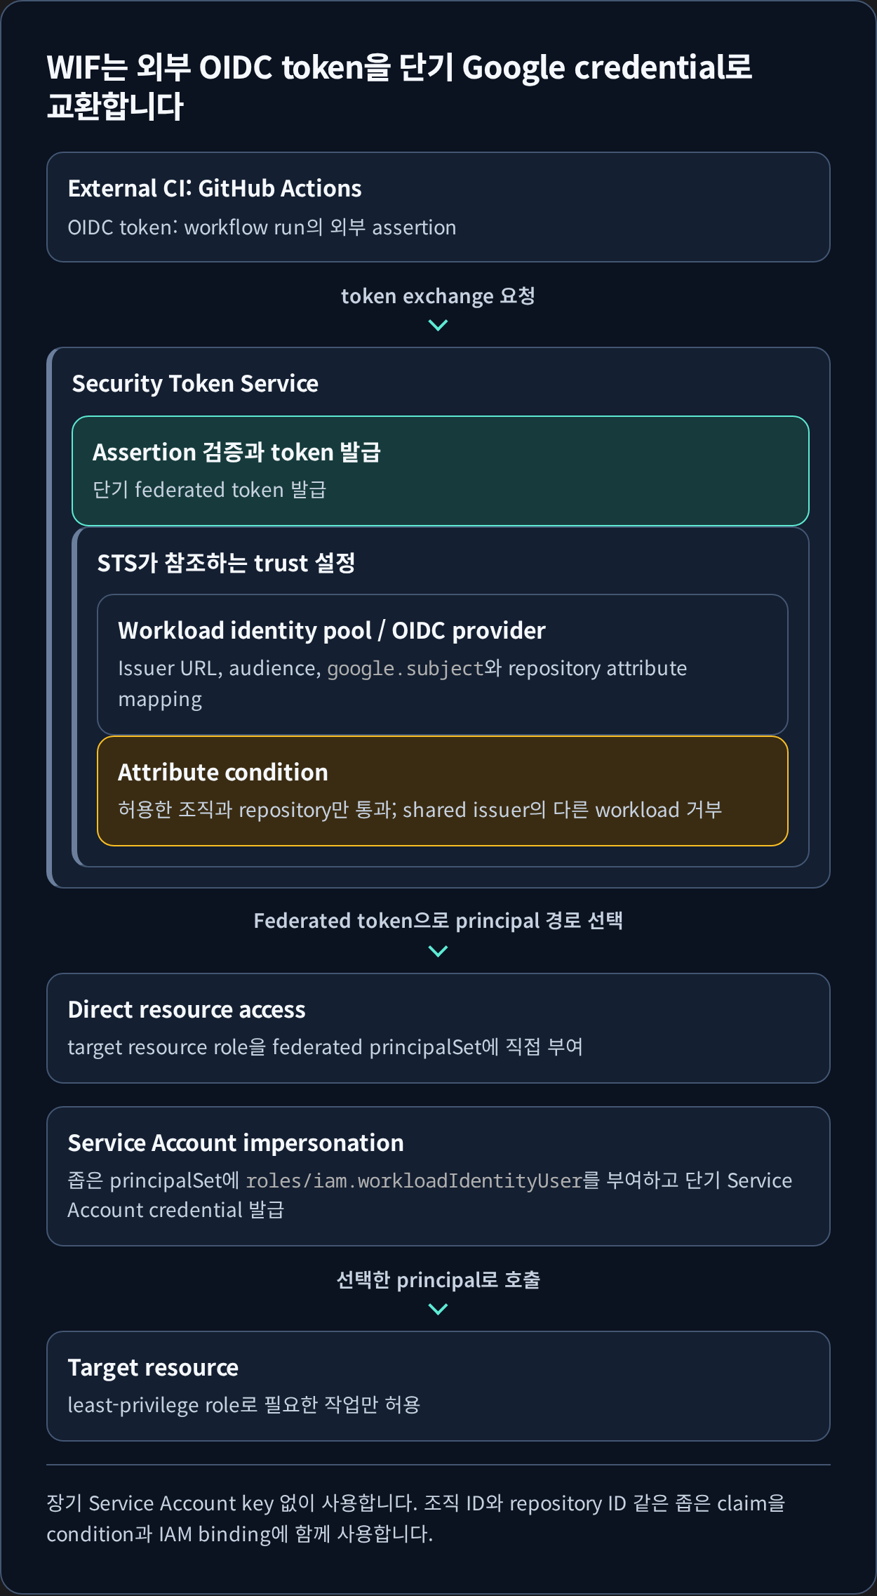Image resolution: width=877 pixels, height=1596 pixels.
Task: Select the Service Account impersonation card
Action: [x=438, y=1176]
